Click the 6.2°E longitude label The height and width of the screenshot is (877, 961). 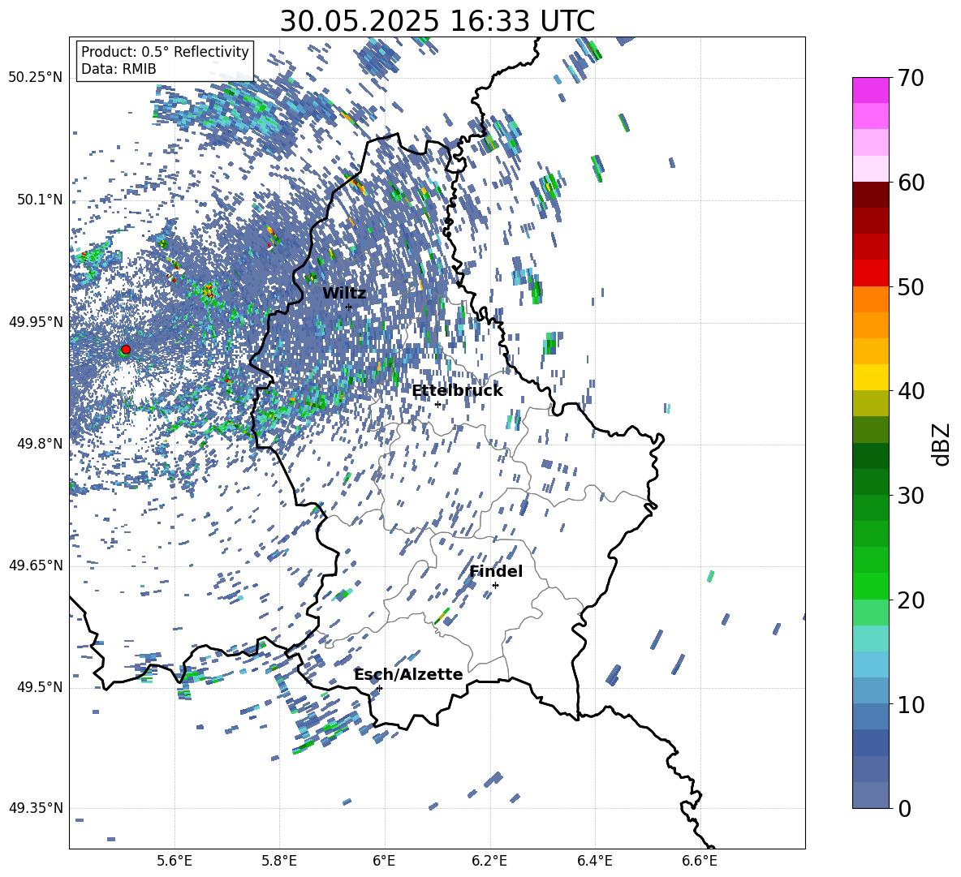click(489, 861)
